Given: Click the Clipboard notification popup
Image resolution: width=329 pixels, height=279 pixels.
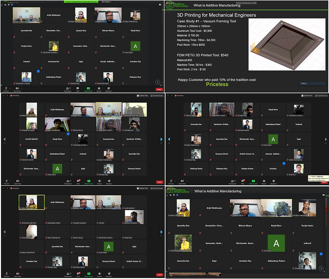Looking at the screenshot, I should [318, 178].
